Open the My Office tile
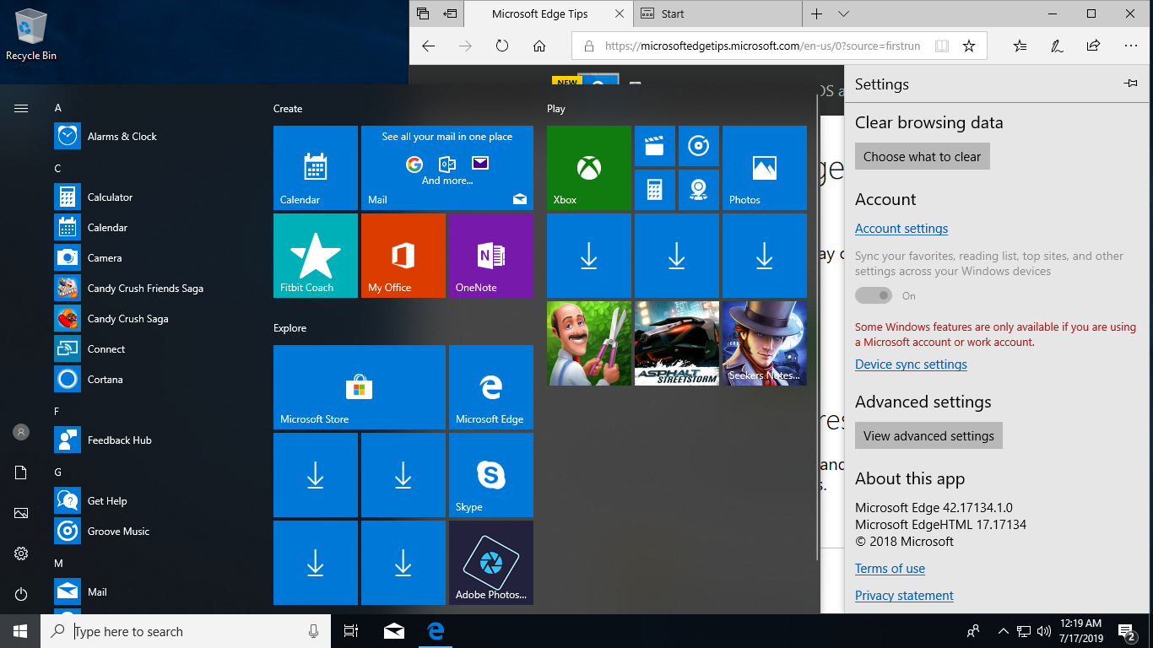Viewport: 1153px width, 648px height. (403, 256)
